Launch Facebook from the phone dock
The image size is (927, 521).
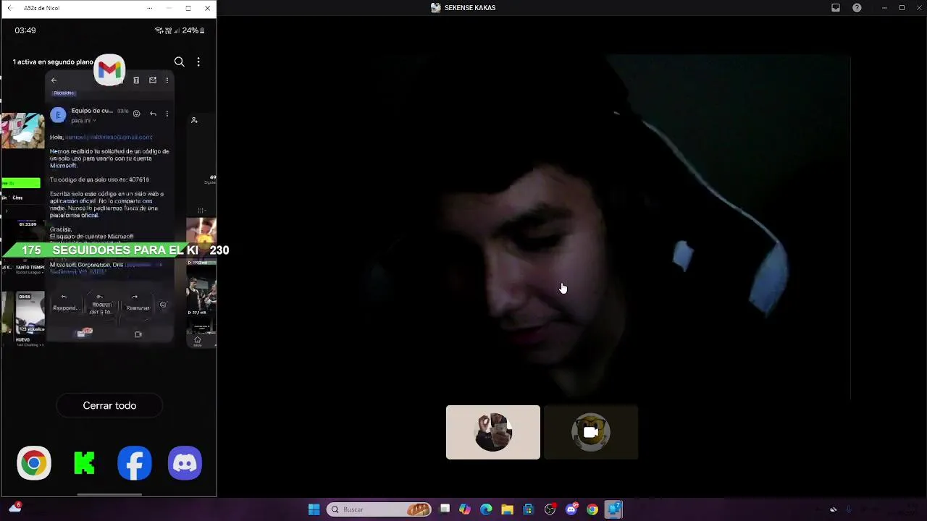click(x=135, y=463)
